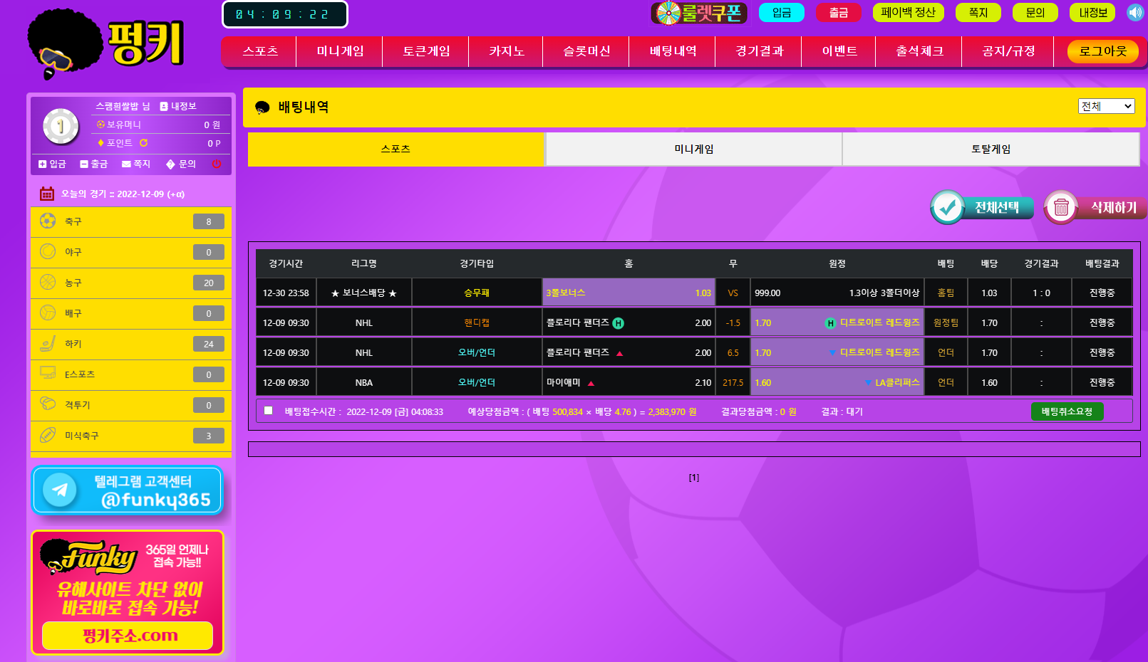Click the orange 로그아웃 button
1148x662 pixels.
pos(1102,51)
